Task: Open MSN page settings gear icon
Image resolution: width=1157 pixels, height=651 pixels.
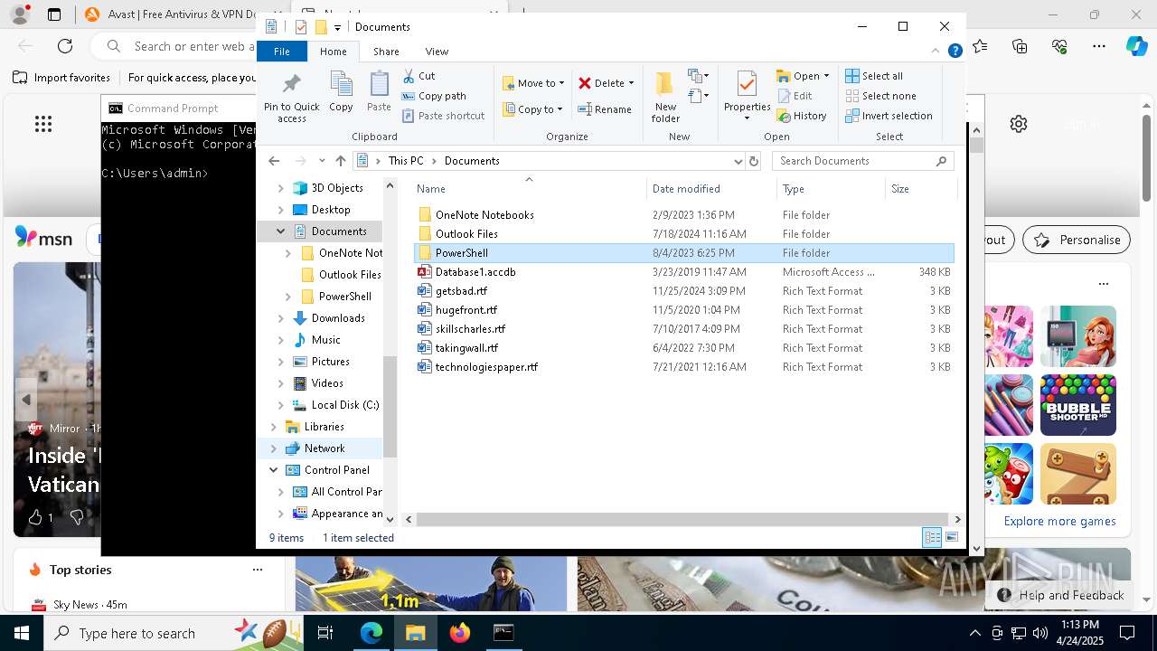Action: coord(1019,124)
